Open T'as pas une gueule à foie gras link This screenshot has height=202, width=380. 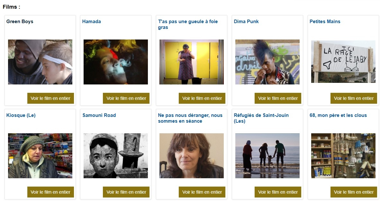[x=188, y=24]
